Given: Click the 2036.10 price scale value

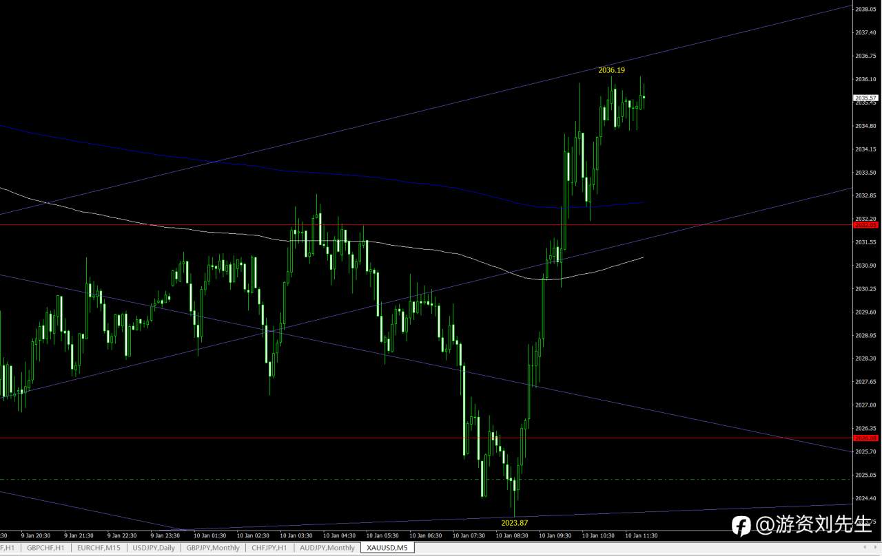Looking at the screenshot, I should click(x=865, y=79).
